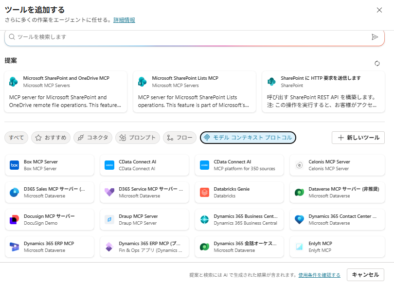Click the Dynamics 365 会話オーケス... icon
This screenshot has width=394, height=284.
(204, 247)
